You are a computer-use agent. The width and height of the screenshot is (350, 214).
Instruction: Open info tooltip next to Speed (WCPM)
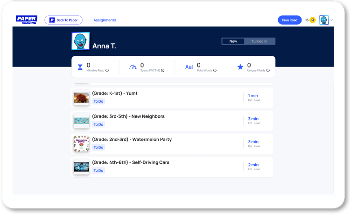click(162, 71)
